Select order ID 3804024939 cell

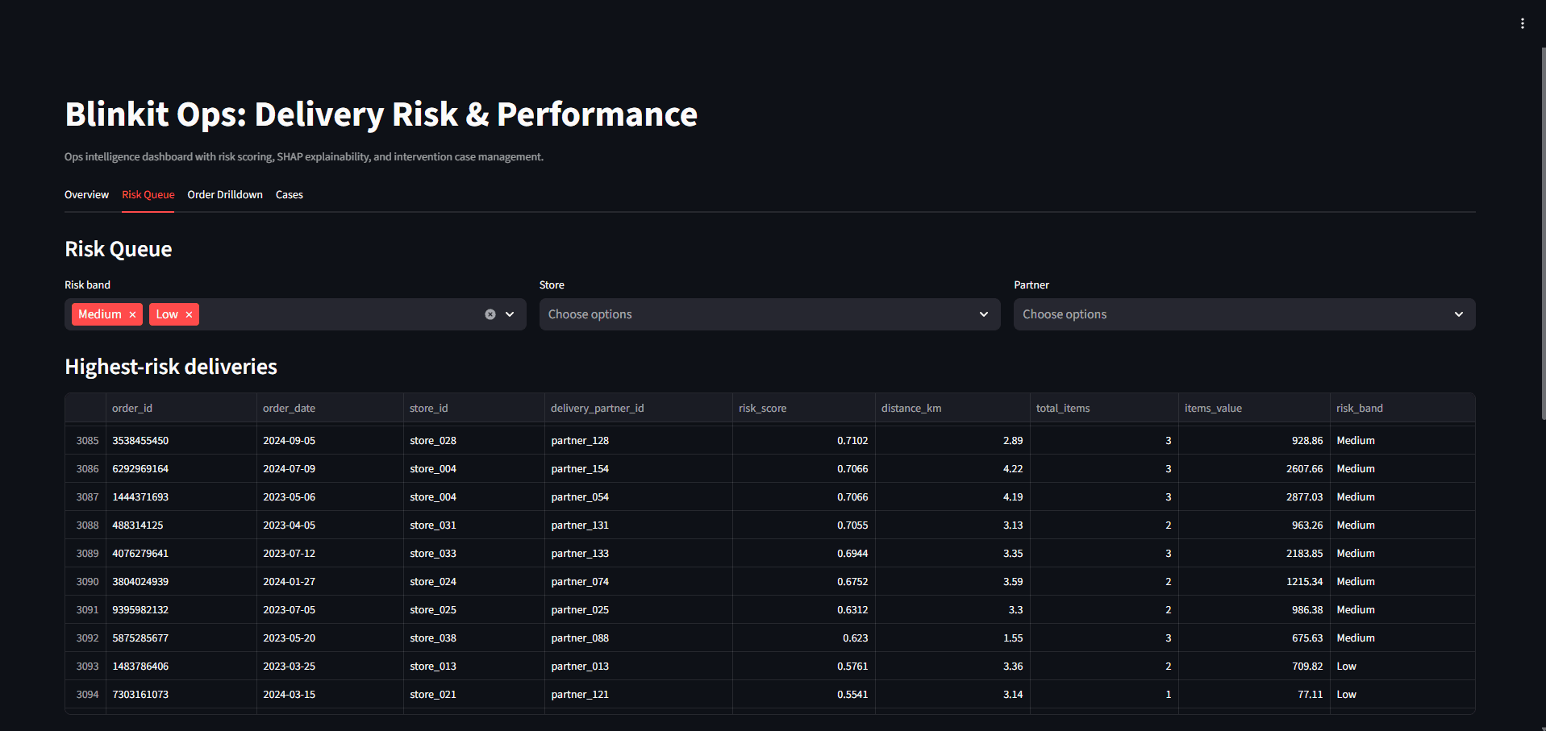[x=181, y=582]
